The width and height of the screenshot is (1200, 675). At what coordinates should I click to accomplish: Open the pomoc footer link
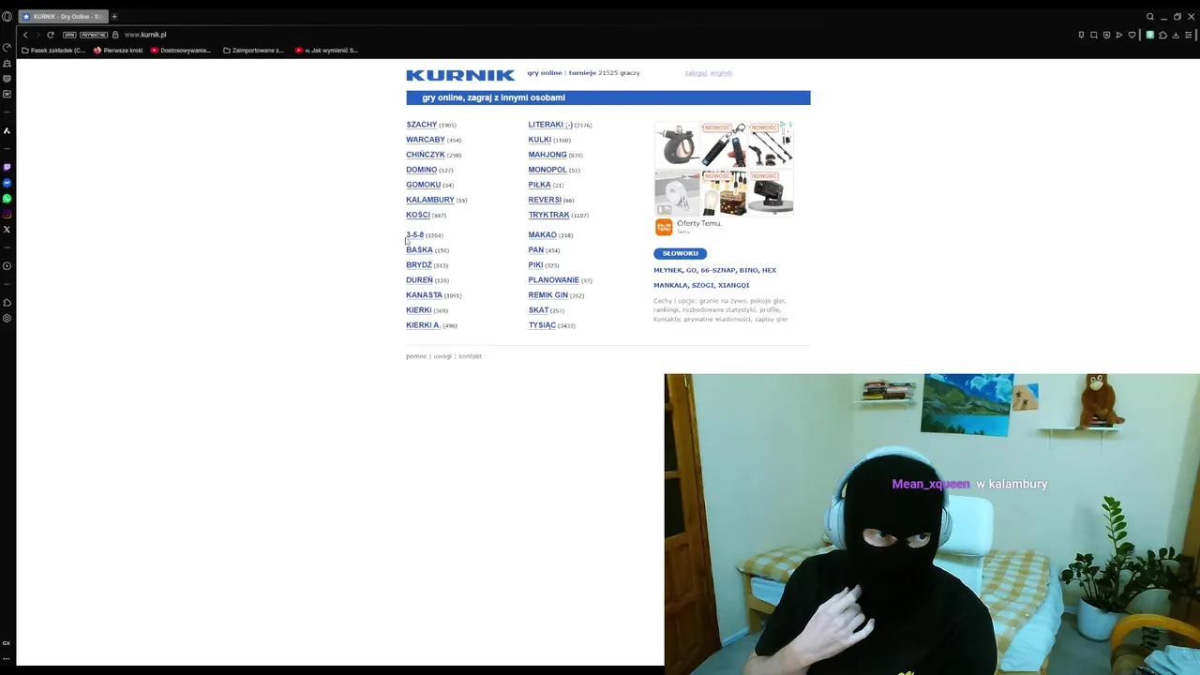tap(416, 356)
